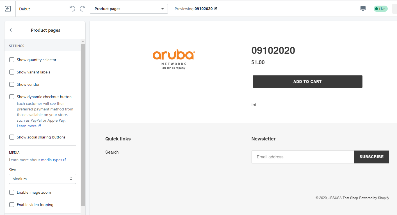Enable Show social sharing buttons
This screenshot has width=397, height=215.
pyautogui.click(x=12, y=137)
